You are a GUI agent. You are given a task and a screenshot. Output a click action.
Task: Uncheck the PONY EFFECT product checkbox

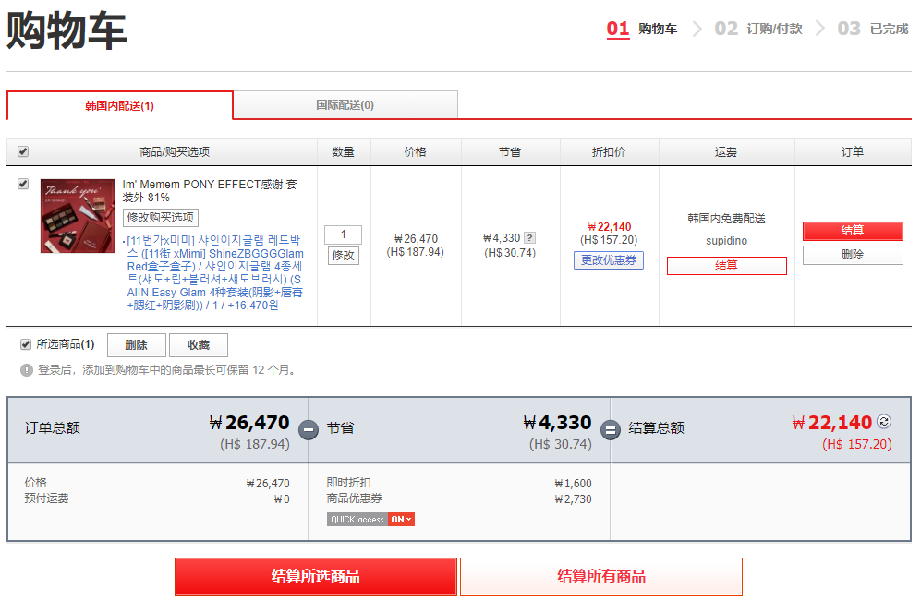point(23,185)
